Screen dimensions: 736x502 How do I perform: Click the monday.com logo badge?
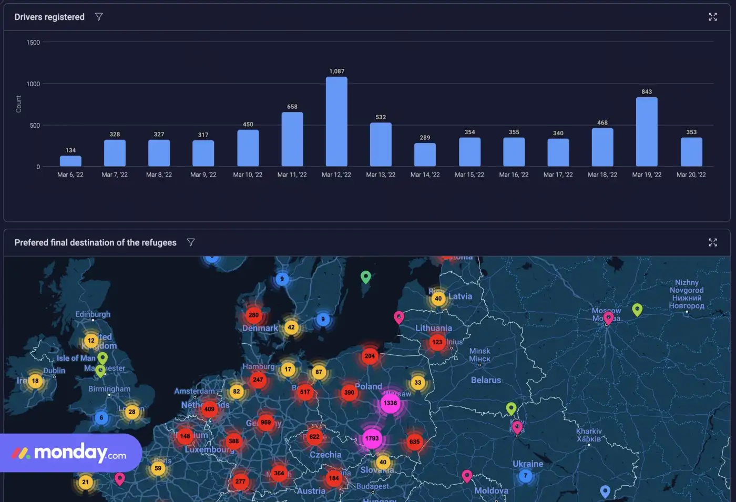[x=71, y=453]
